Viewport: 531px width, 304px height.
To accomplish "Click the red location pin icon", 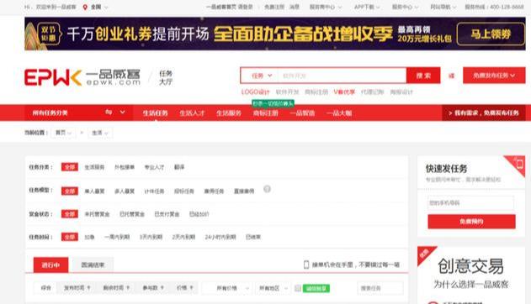I will coord(85,7).
